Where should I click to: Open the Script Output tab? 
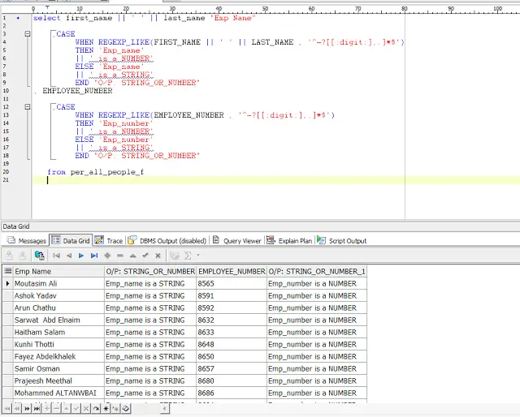pos(341,240)
